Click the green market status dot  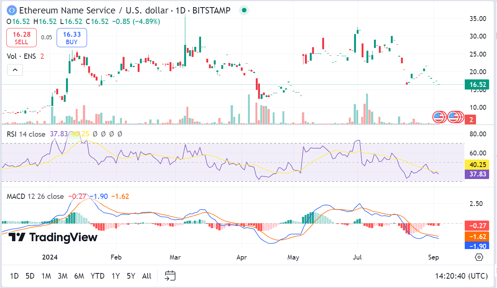pyautogui.click(x=243, y=10)
